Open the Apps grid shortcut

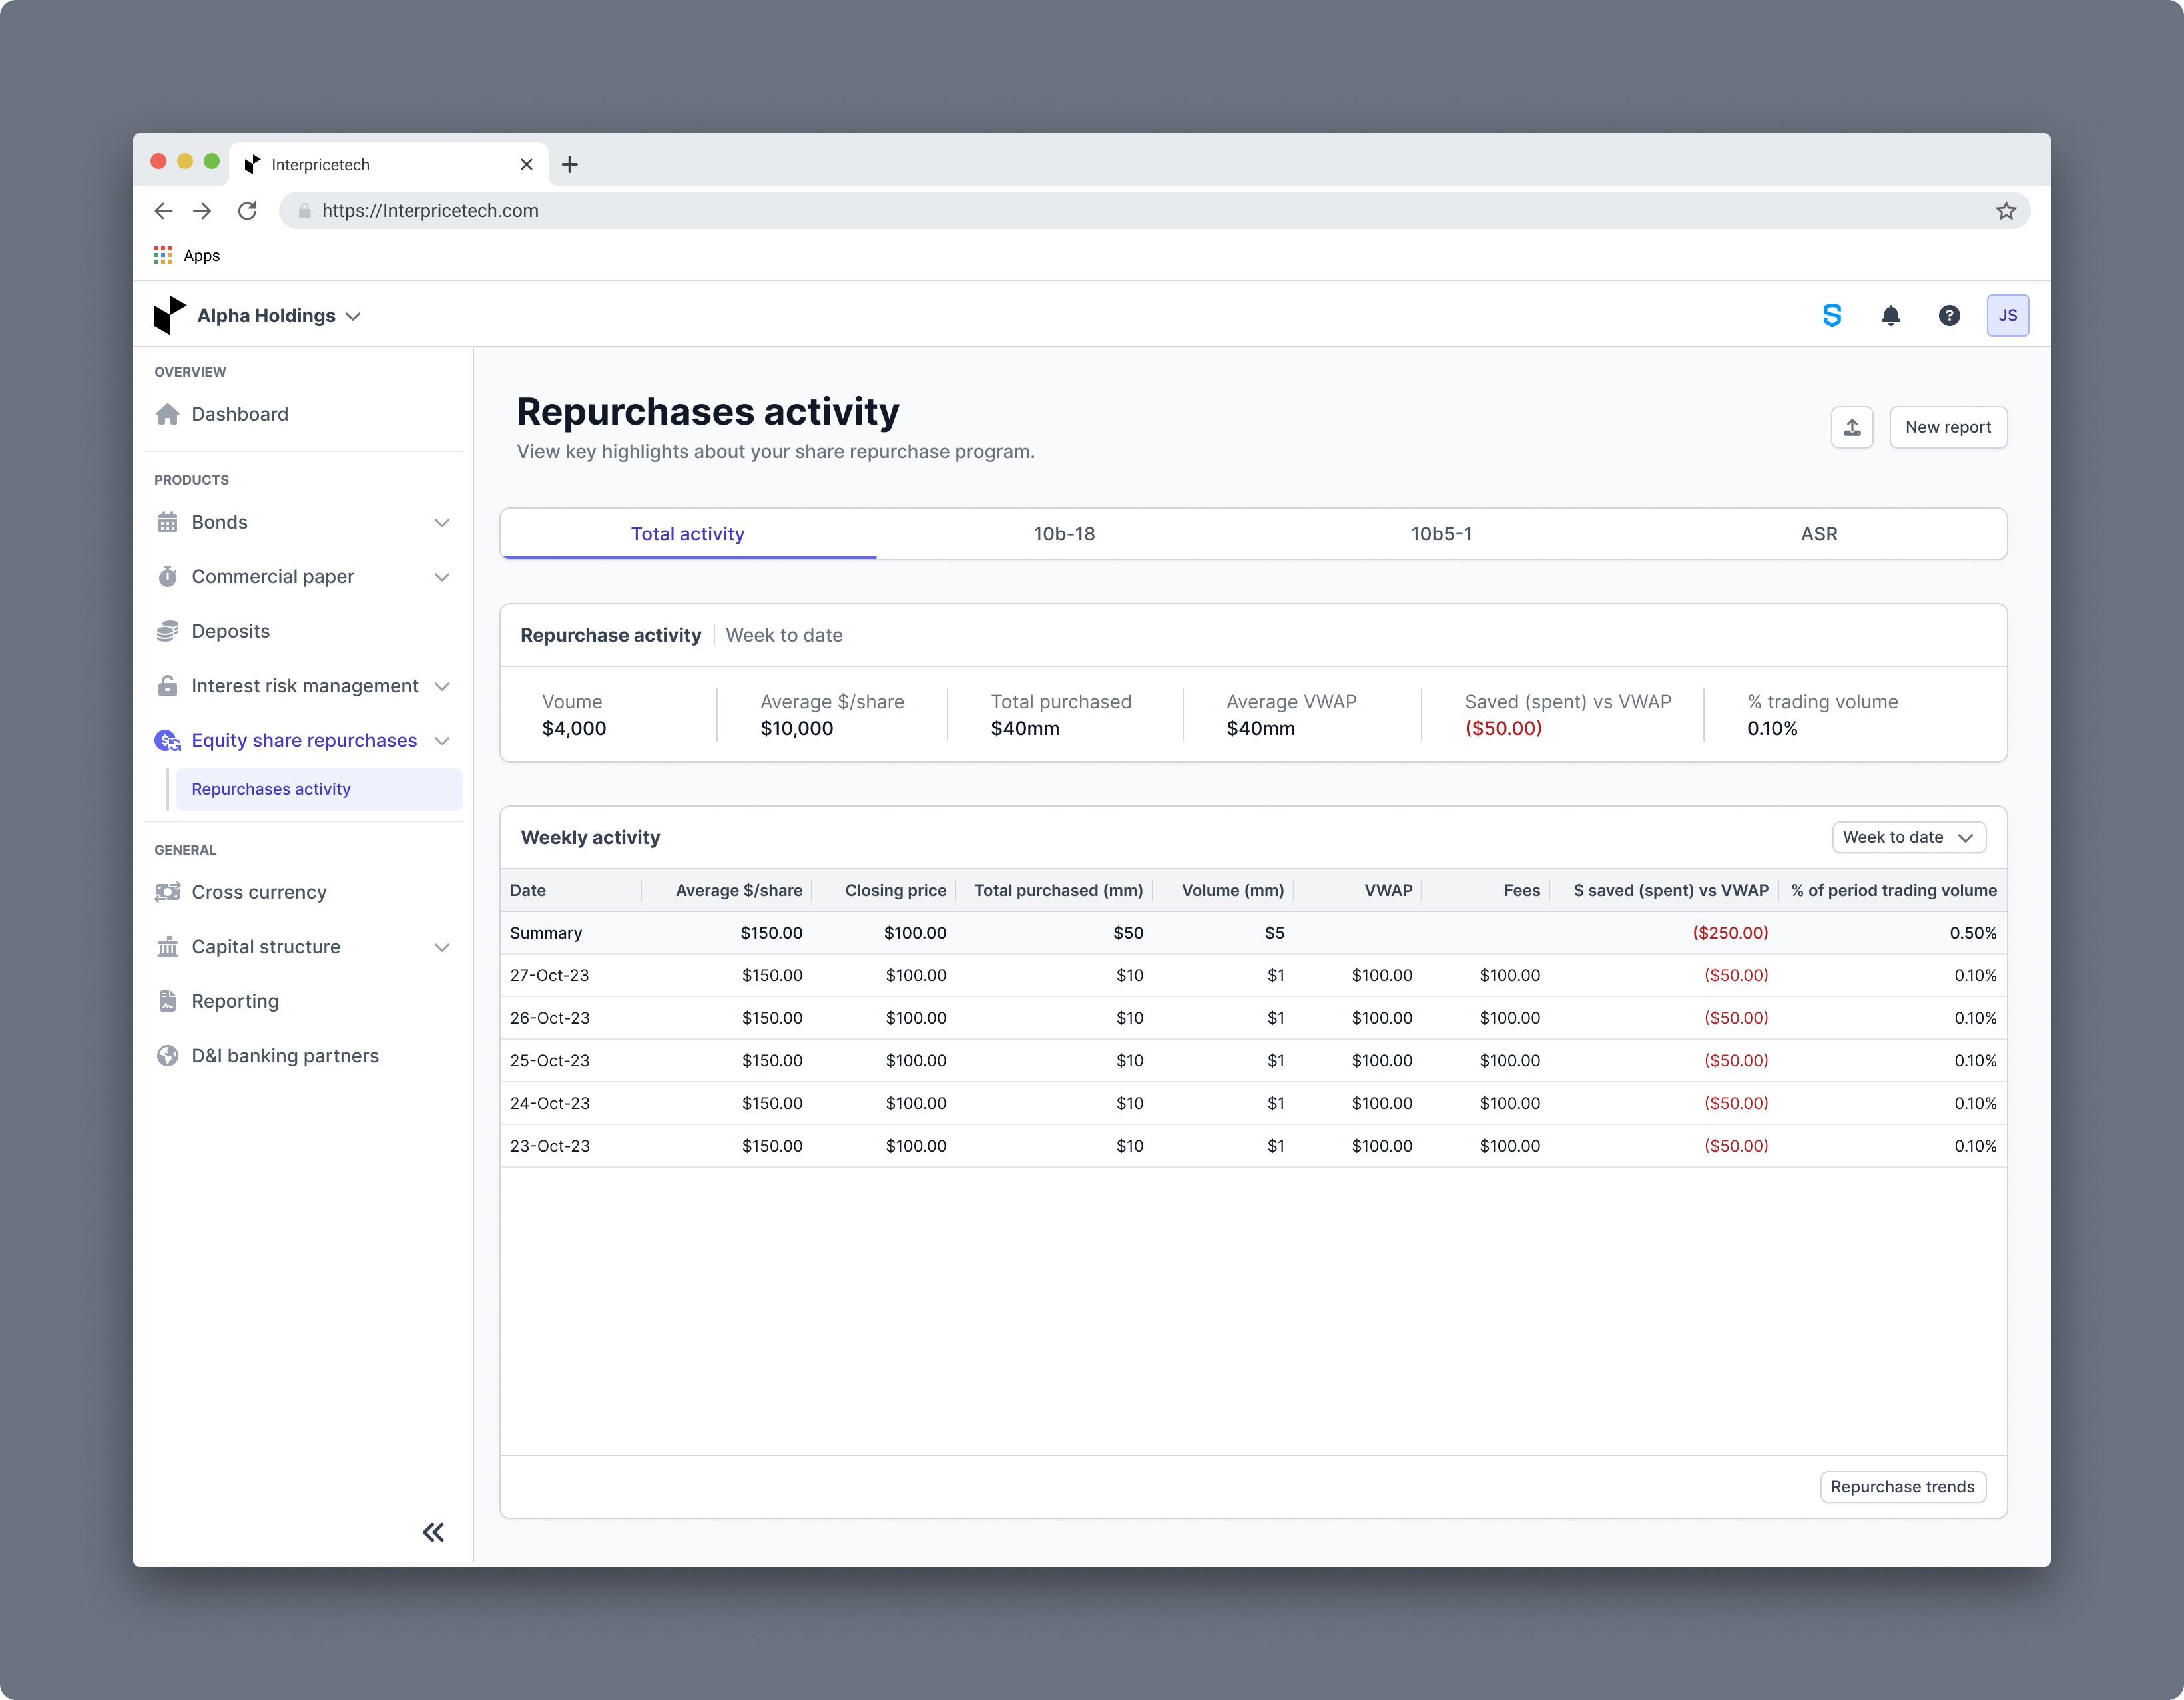click(187, 256)
